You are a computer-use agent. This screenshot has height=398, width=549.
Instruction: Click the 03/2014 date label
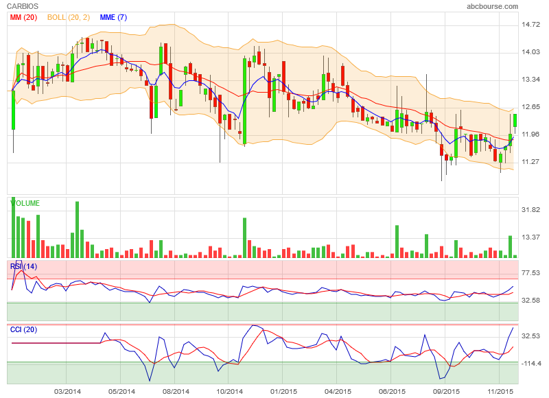pyautogui.click(x=67, y=391)
